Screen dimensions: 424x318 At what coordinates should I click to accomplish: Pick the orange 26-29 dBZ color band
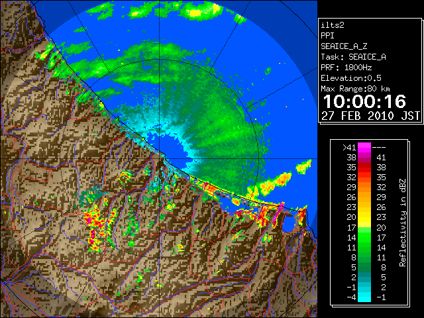coord(364,197)
